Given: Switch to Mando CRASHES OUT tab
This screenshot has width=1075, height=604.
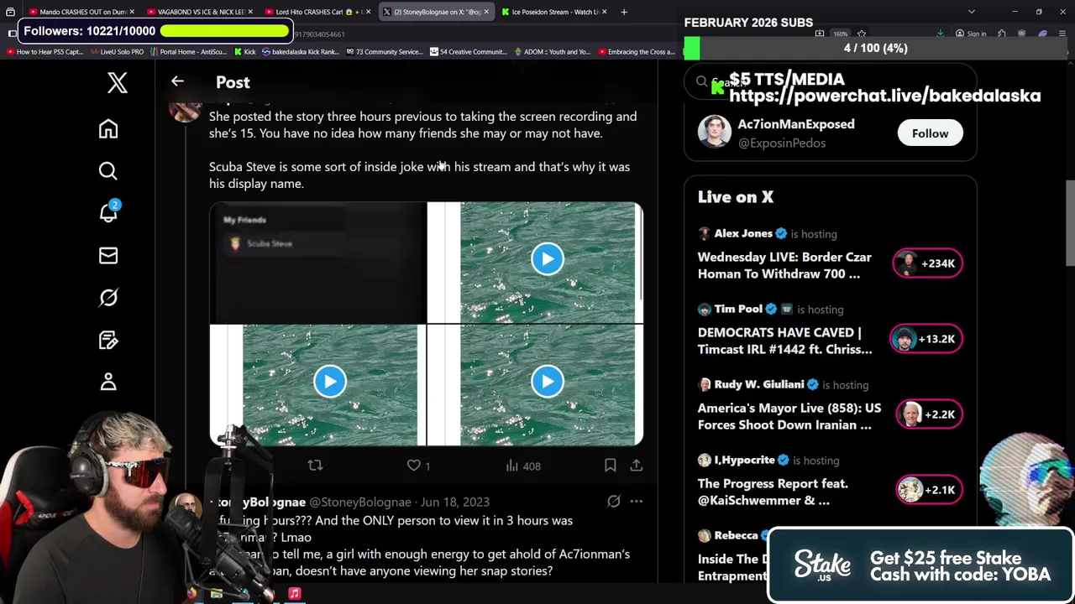Looking at the screenshot, I should 81,12.
